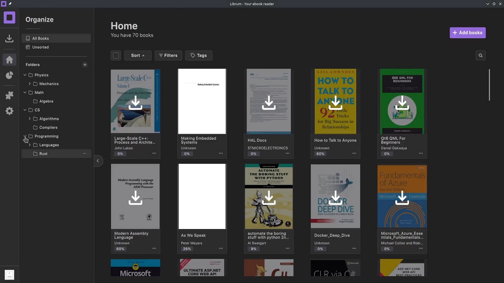
Task: Add a new folder with plus icon
Action: pyautogui.click(x=85, y=65)
